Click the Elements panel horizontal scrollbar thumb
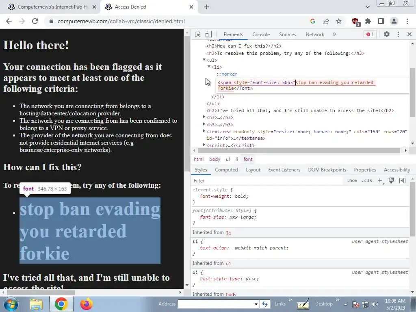Screen dimensions: 416x312 click(x=298, y=150)
